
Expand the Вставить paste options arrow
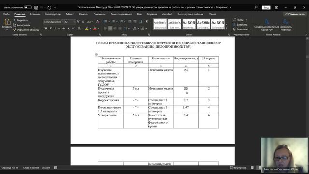click(7, 30)
